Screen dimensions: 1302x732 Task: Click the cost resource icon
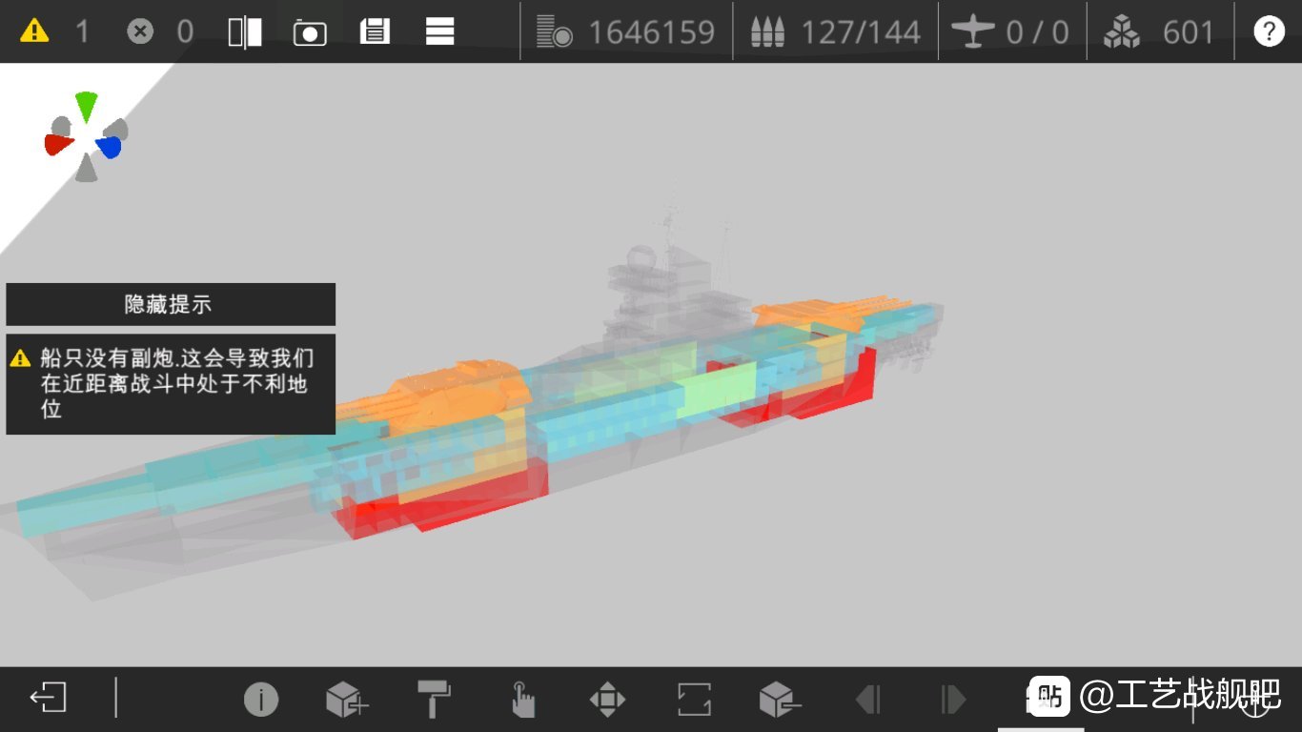pyautogui.click(x=555, y=32)
